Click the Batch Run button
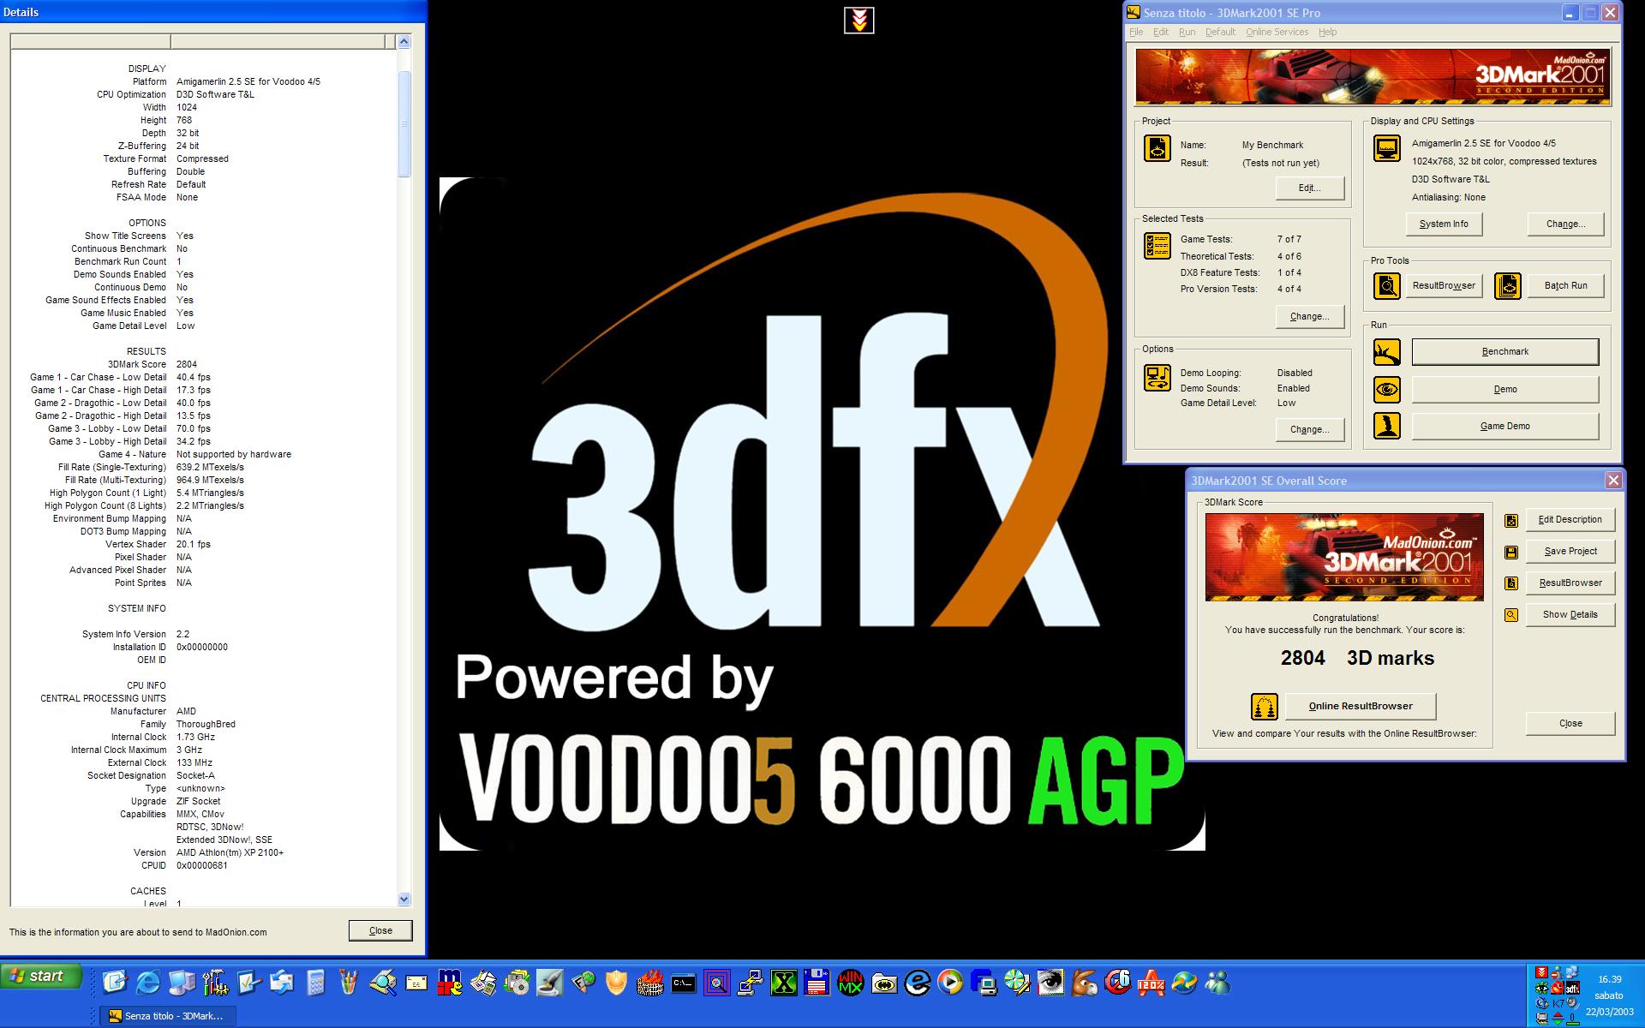1645x1028 pixels. (x=1565, y=286)
